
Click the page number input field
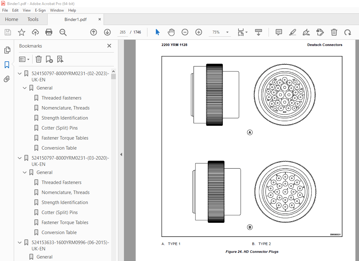pyautogui.click(x=122, y=32)
